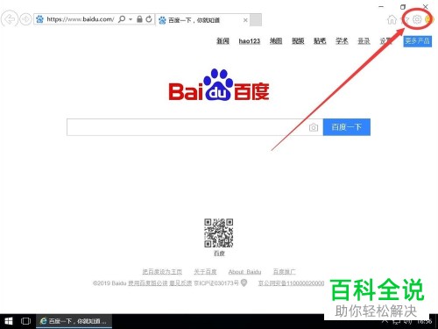438x329 pixels.
Task: Open the 视频 link
Action: (x=298, y=41)
